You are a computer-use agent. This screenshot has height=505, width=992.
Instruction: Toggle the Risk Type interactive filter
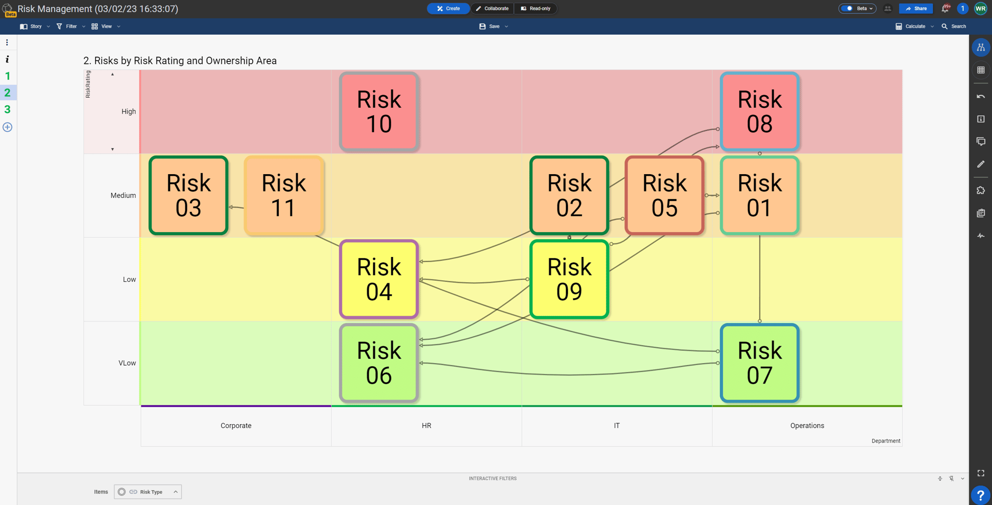pos(147,492)
